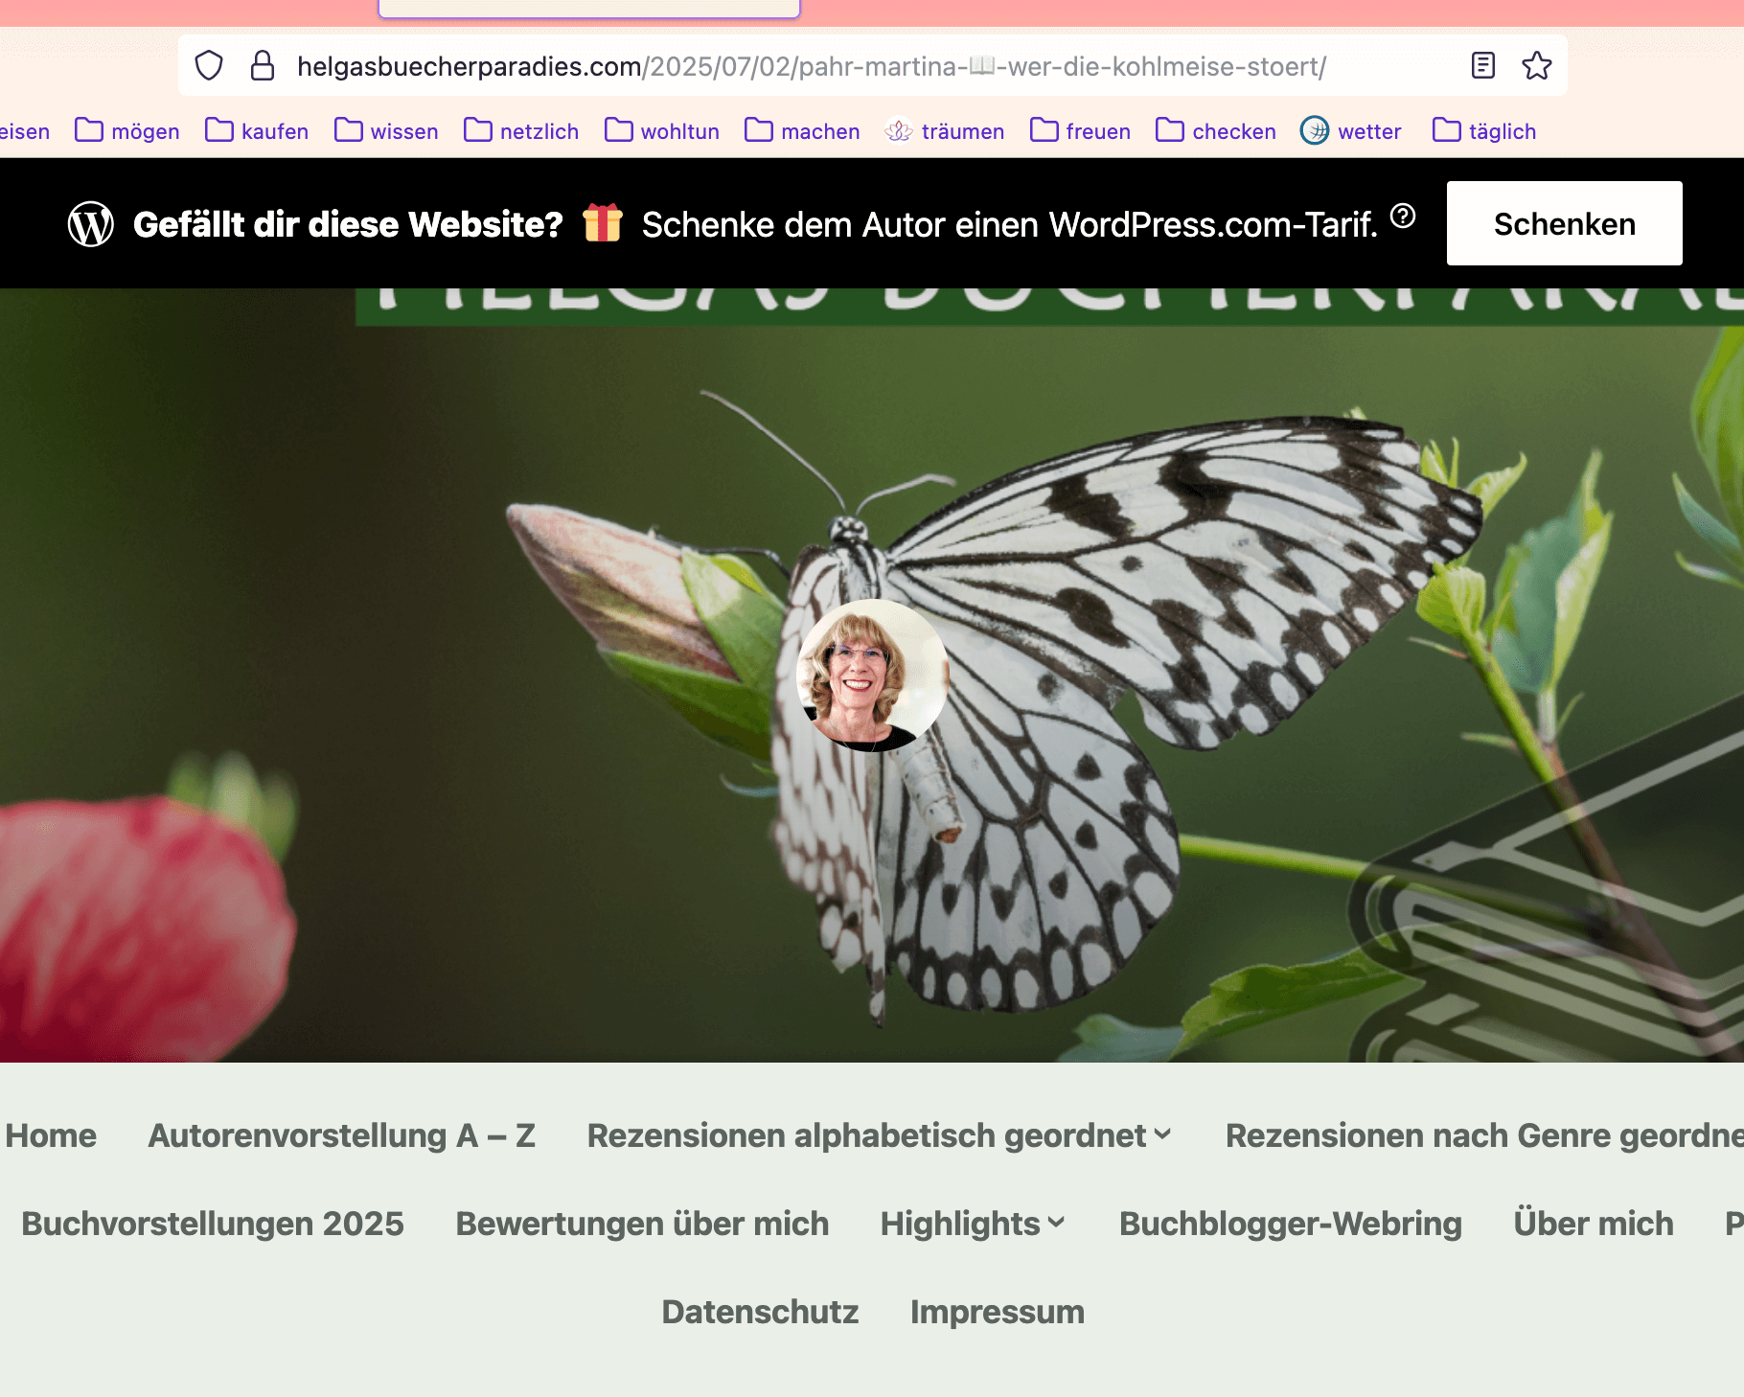The height and width of the screenshot is (1397, 1744).
Task: Open the täglich bookmarks folder
Action: click(1484, 131)
